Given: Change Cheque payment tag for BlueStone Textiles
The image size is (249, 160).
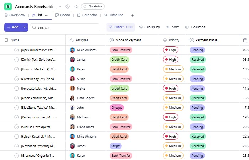Looking at the screenshot, I should click(x=117, y=108).
